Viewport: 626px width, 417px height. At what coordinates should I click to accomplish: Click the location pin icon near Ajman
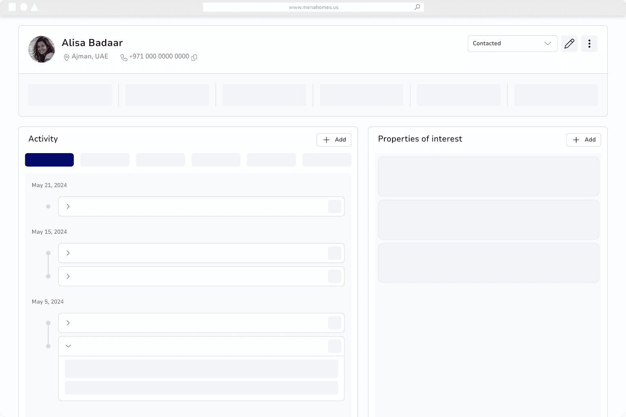click(x=66, y=57)
